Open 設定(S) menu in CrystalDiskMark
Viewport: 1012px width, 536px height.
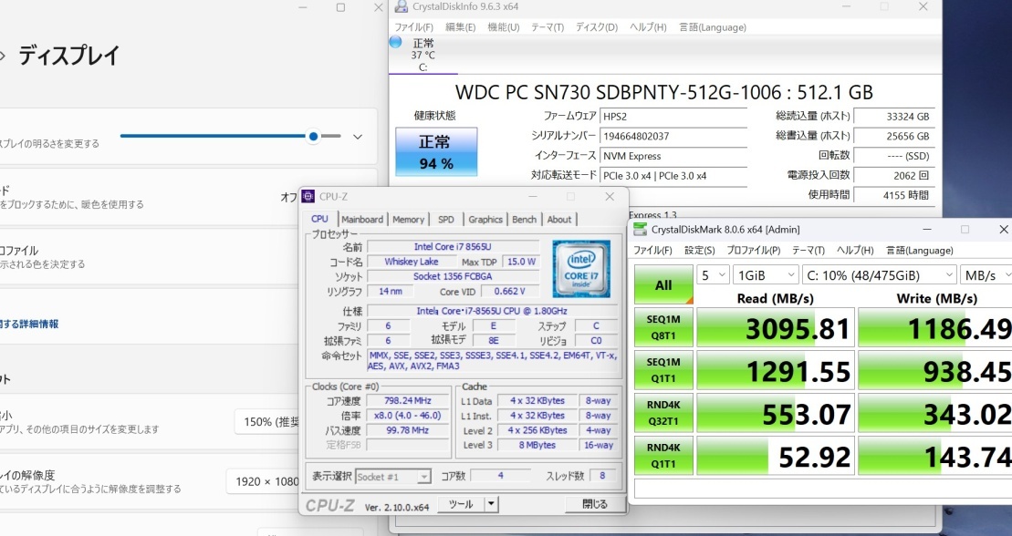click(x=700, y=251)
